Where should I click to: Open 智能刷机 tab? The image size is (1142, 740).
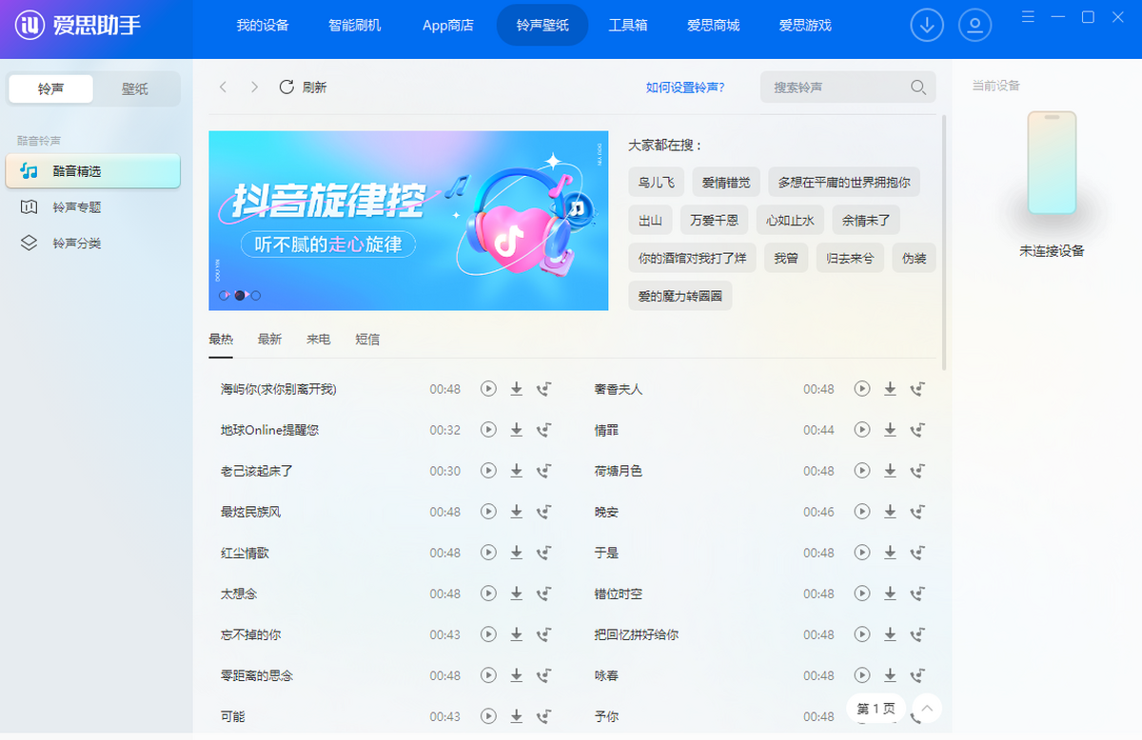(355, 26)
